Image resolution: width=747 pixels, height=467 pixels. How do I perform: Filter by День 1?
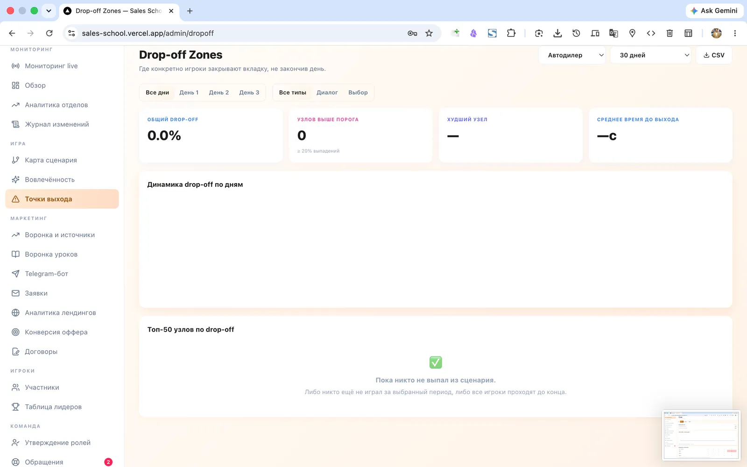point(189,92)
